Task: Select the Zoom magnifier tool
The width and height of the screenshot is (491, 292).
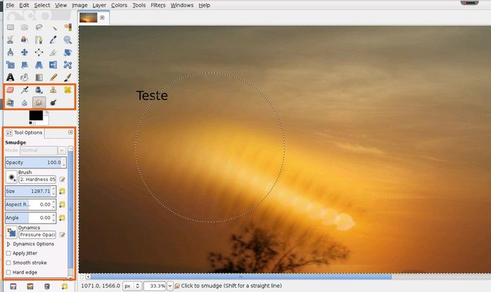Action: pyautogui.click(x=68, y=40)
